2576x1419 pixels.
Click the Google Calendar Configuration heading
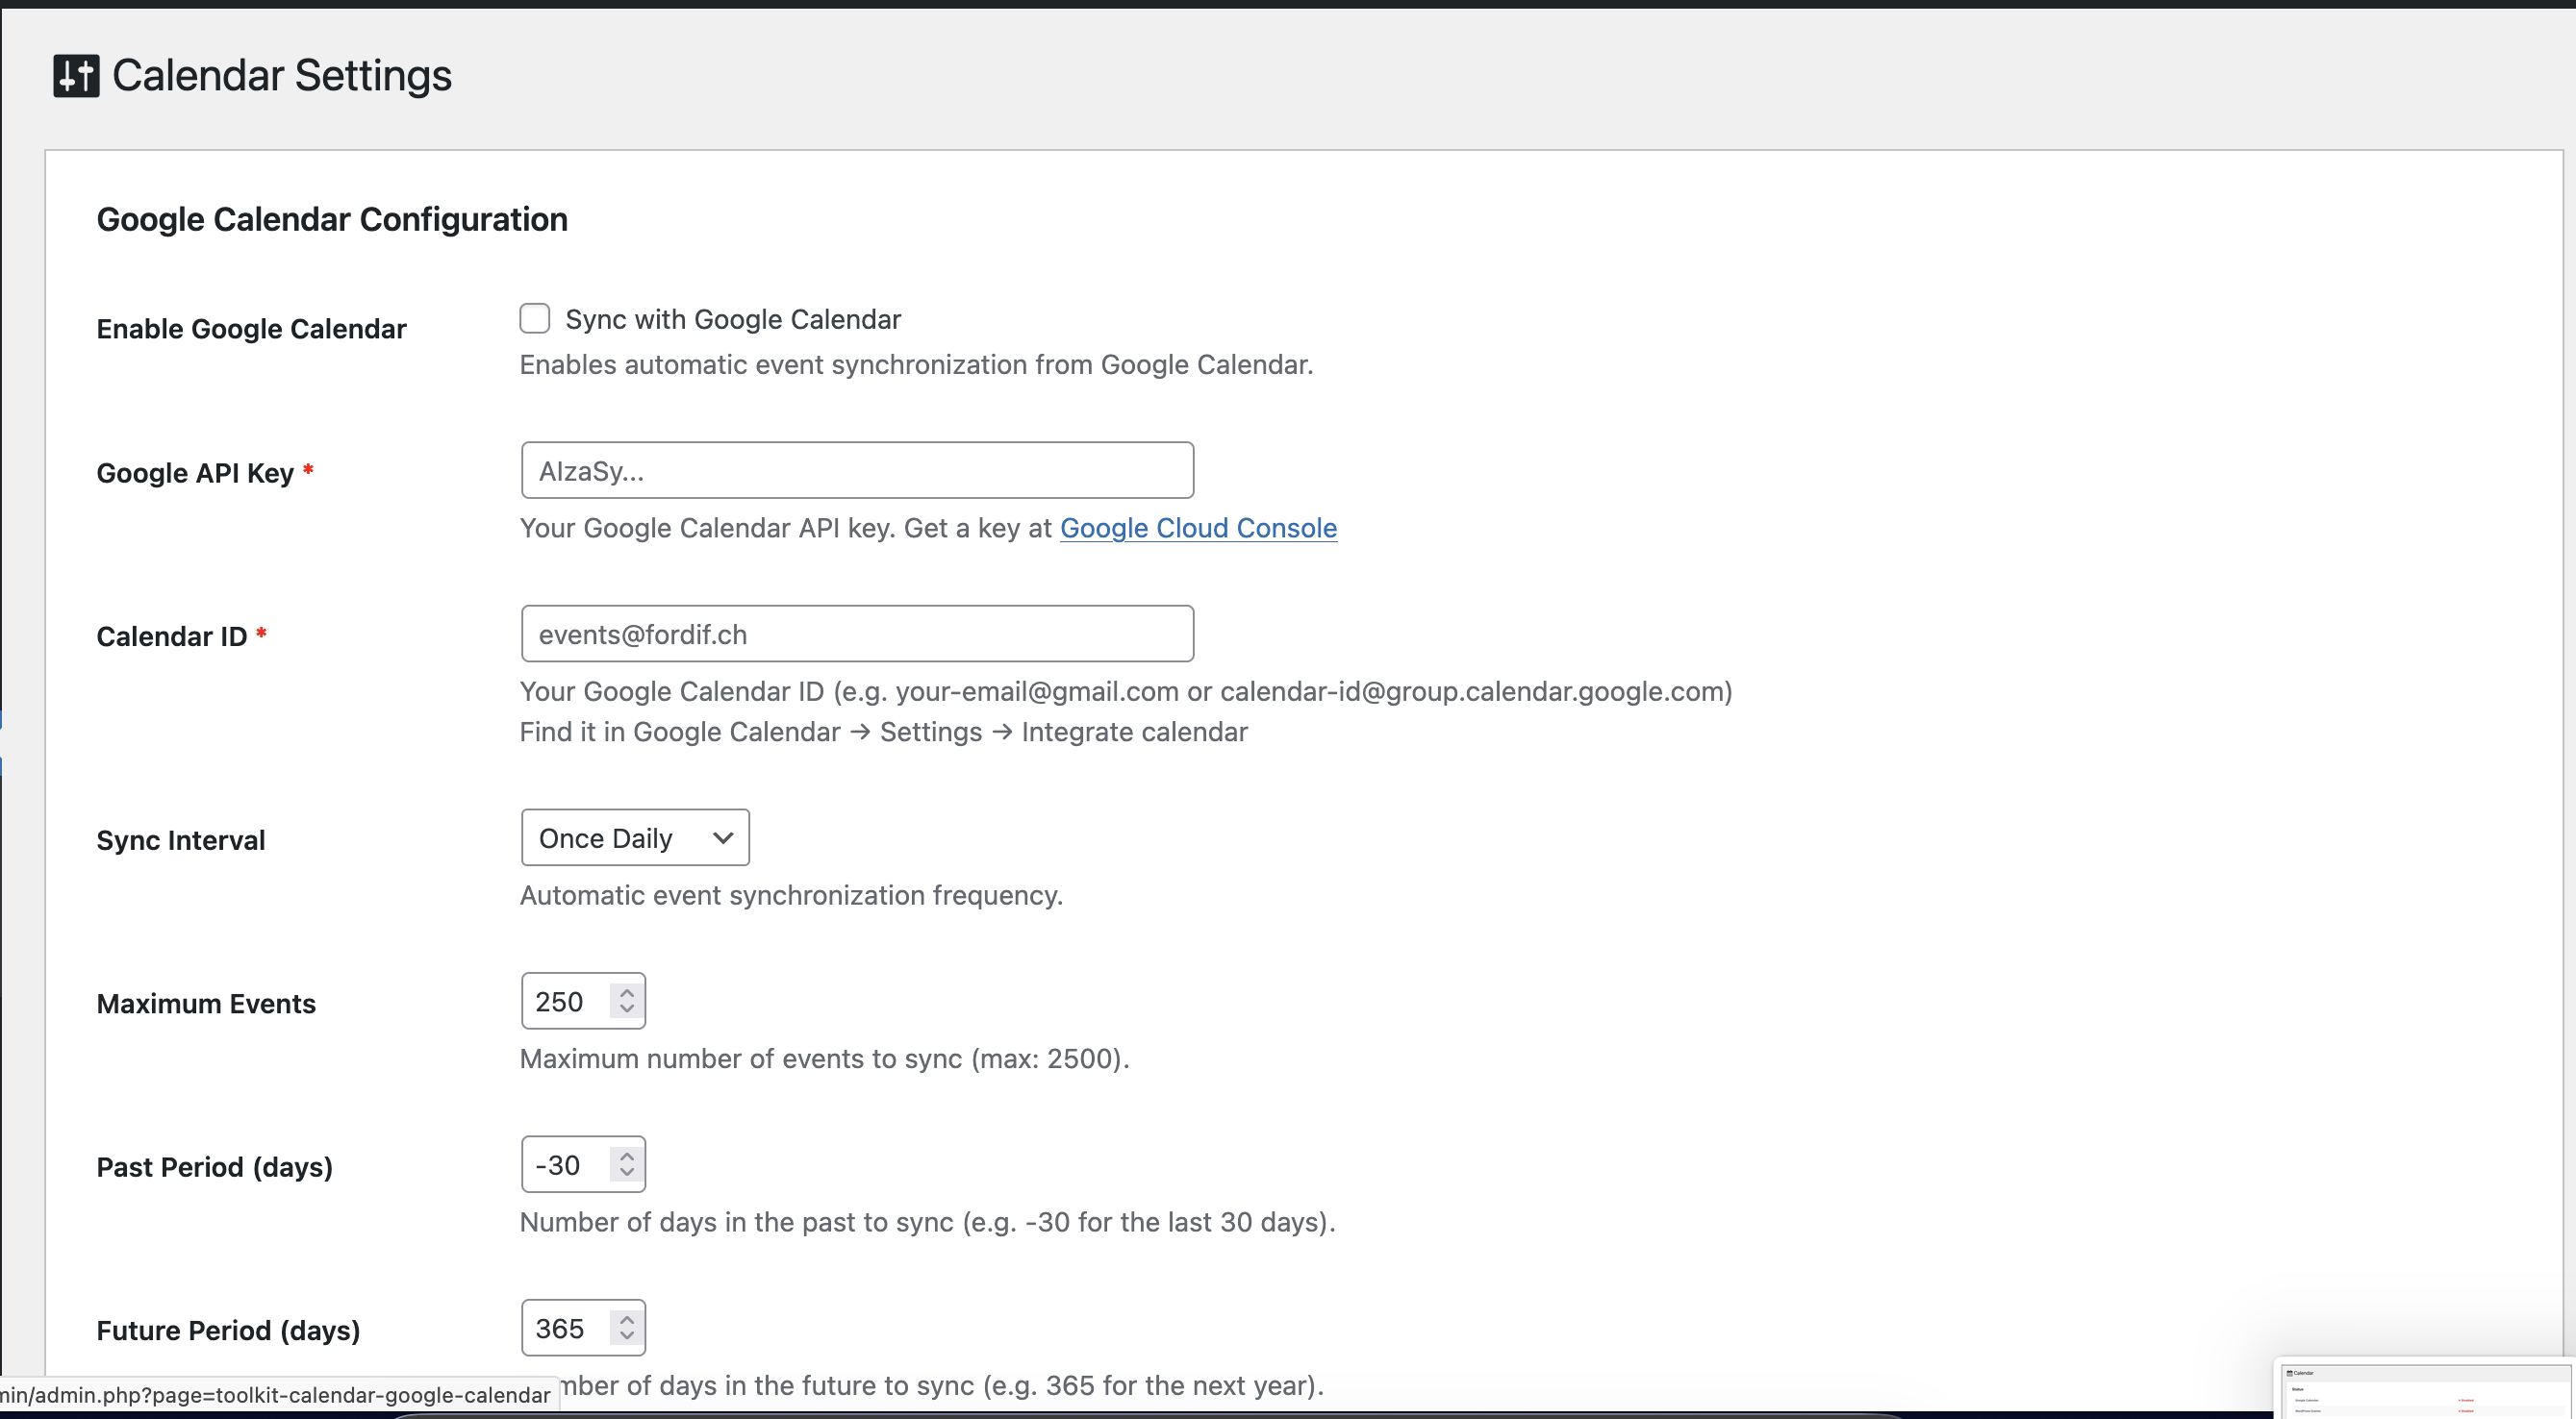[332, 219]
